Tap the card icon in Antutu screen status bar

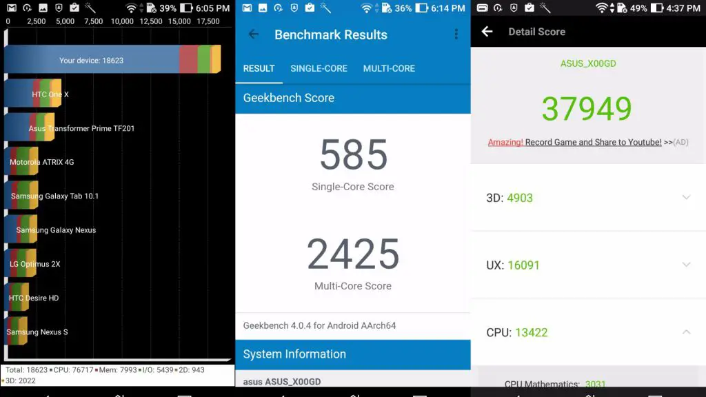(x=482, y=8)
